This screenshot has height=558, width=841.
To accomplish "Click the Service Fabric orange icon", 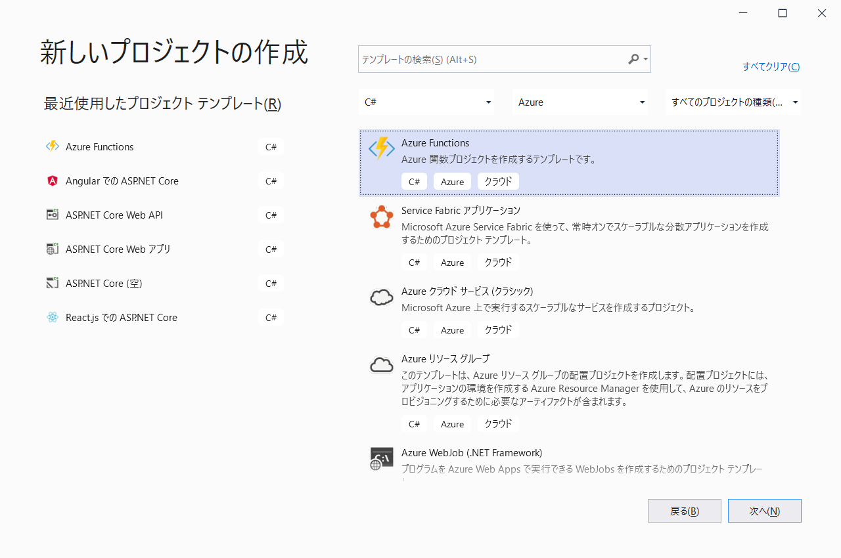I will (382, 217).
